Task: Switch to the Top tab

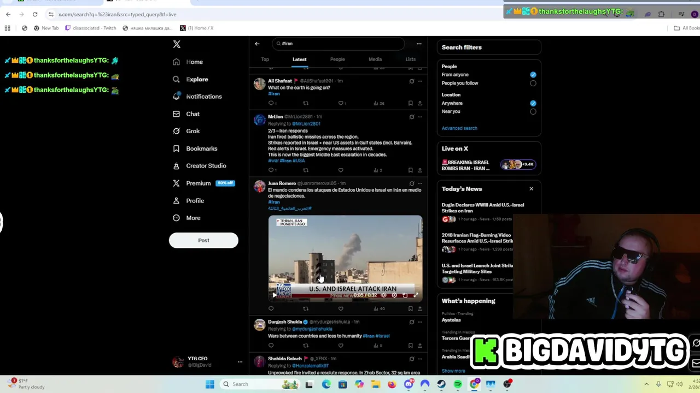Action: (265, 59)
